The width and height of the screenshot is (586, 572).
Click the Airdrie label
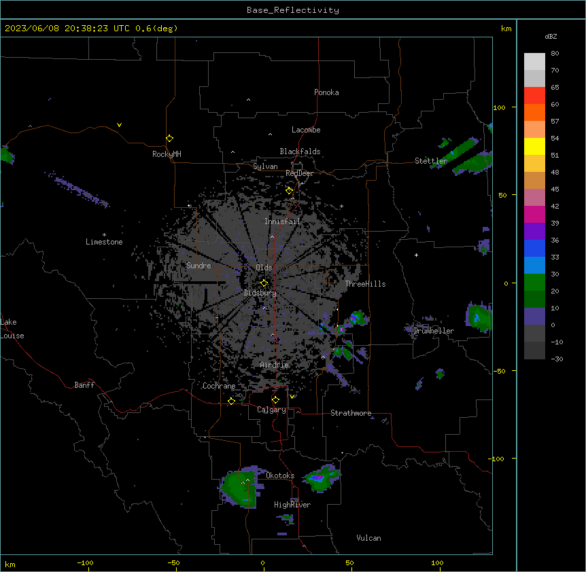coord(275,365)
